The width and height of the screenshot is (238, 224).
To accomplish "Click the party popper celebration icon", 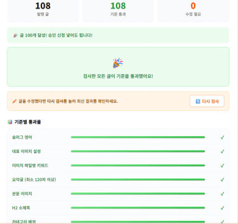I will tap(118, 63).
